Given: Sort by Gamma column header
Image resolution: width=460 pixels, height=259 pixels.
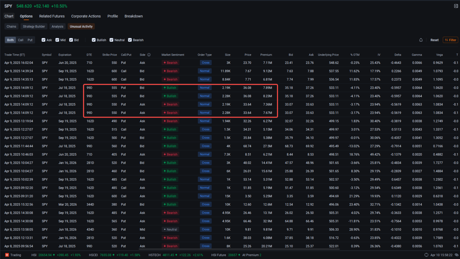Looking at the screenshot, I should (x=417, y=55).
